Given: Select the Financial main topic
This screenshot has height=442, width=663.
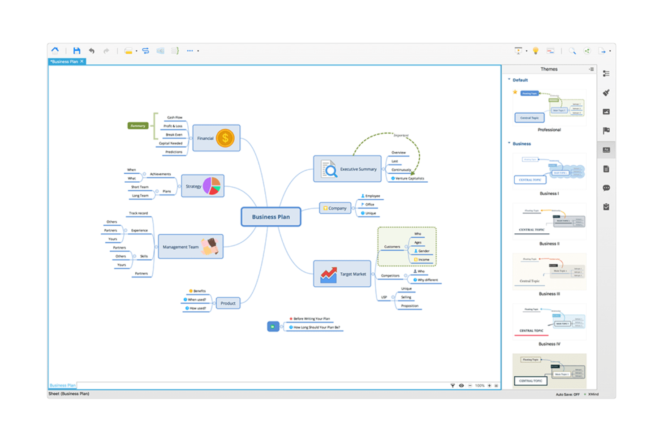Looking at the screenshot, I should point(216,138).
